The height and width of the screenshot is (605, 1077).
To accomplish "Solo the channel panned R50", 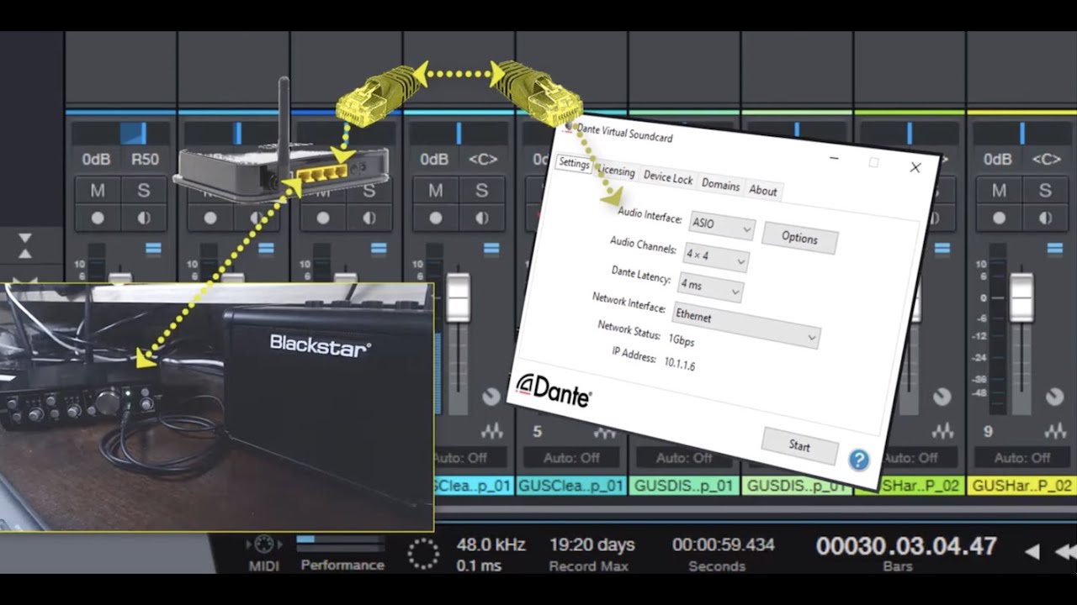I will [x=144, y=191].
